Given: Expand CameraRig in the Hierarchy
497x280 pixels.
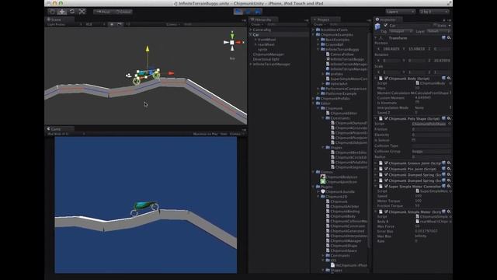Looking at the screenshot, I should 251,30.
